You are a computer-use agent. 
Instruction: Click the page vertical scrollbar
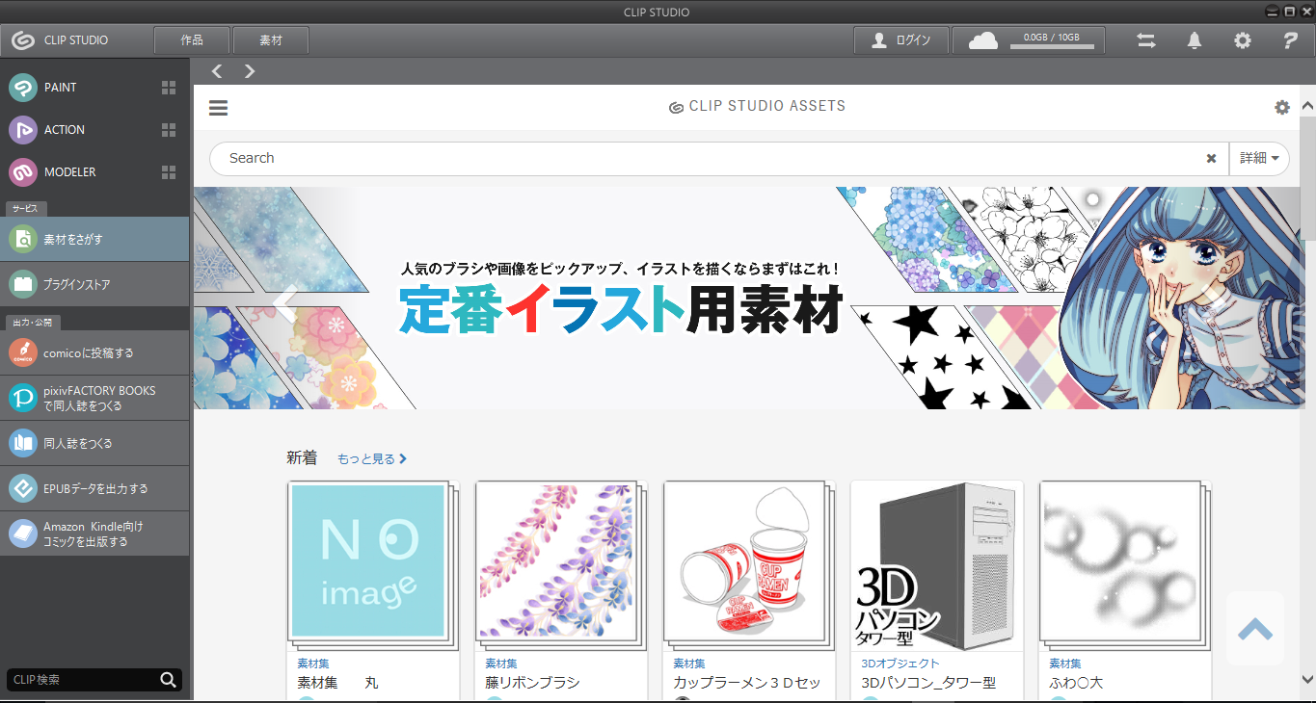1307,178
